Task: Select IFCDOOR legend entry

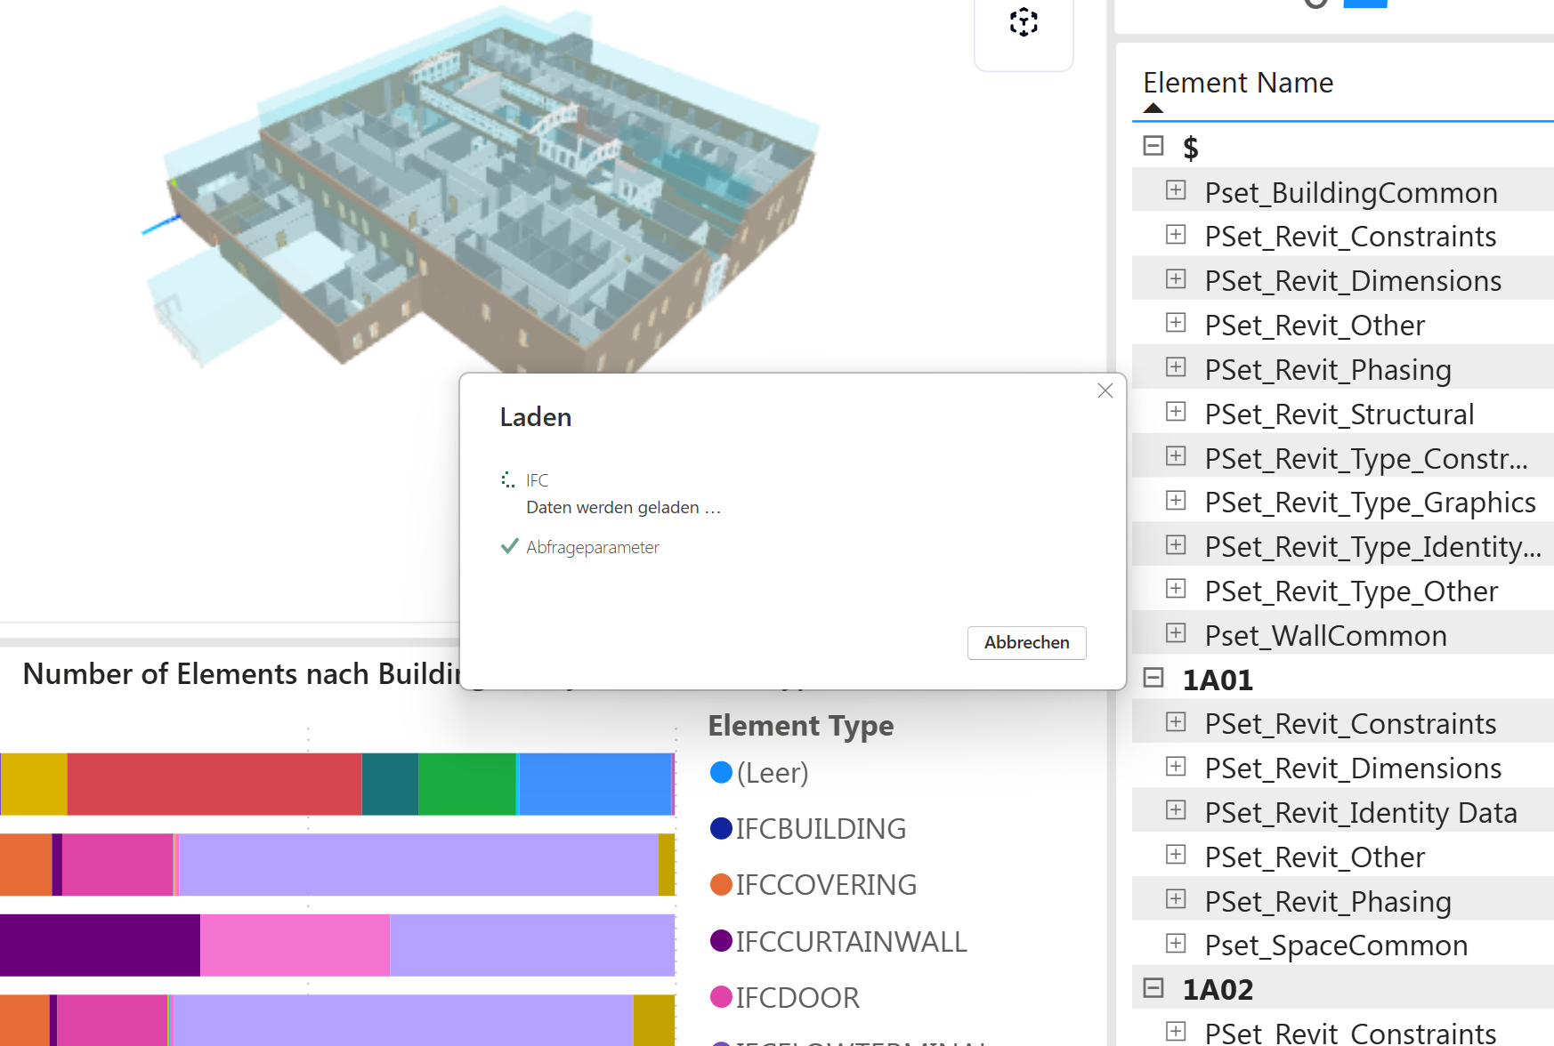Action: point(796,998)
